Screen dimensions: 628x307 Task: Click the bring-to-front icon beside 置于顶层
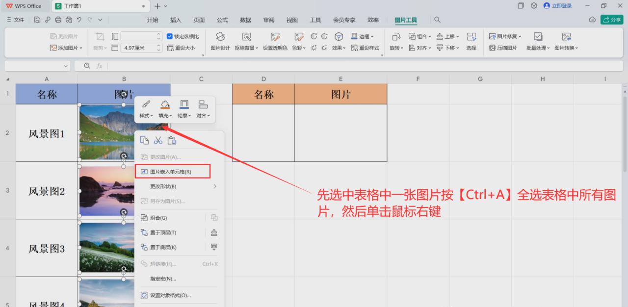(214, 232)
